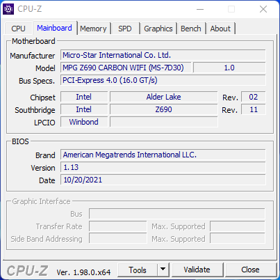Image resolution: width=280 pixels, height=280 pixels.
Task: Click the empty Side Band Addressing field
Action: (x=118, y=239)
